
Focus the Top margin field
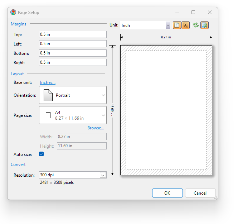[73, 34]
